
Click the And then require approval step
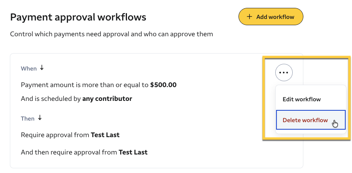[69, 152]
